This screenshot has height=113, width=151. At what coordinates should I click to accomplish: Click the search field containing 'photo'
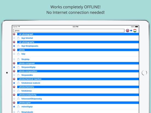pos(69,31)
